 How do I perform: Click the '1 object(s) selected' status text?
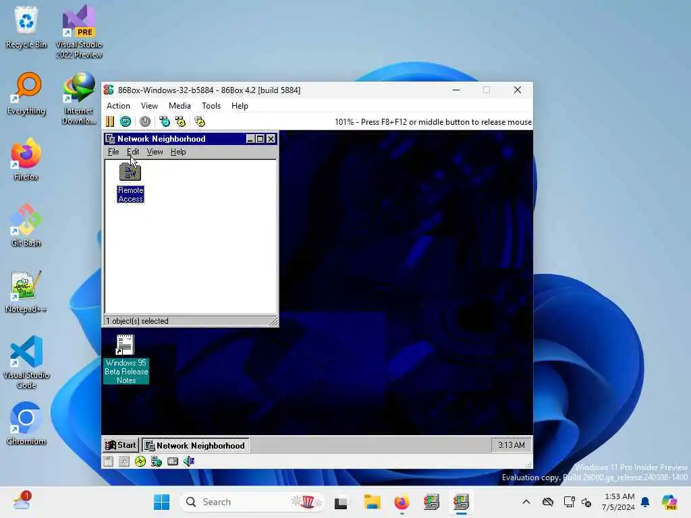137,321
